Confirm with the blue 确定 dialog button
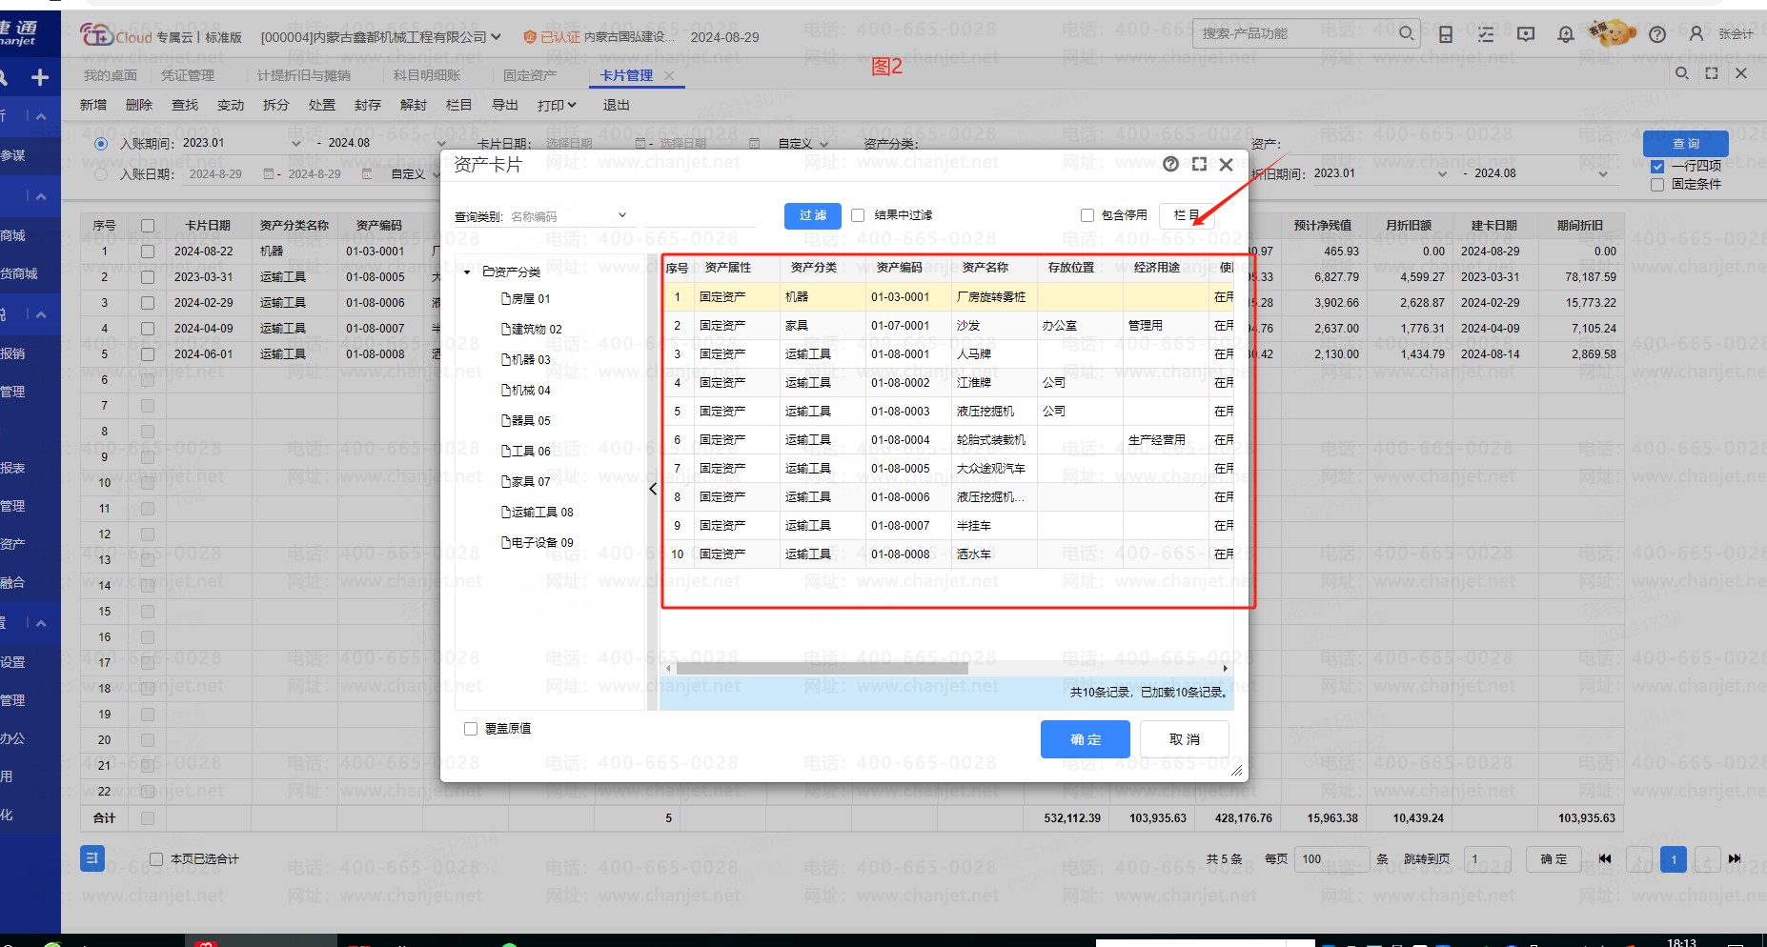The image size is (1767, 947). [x=1086, y=739]
